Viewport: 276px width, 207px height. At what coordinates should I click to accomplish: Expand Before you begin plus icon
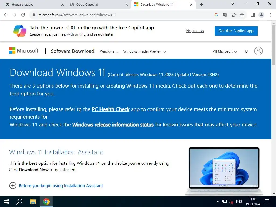(x=13, y=185)
